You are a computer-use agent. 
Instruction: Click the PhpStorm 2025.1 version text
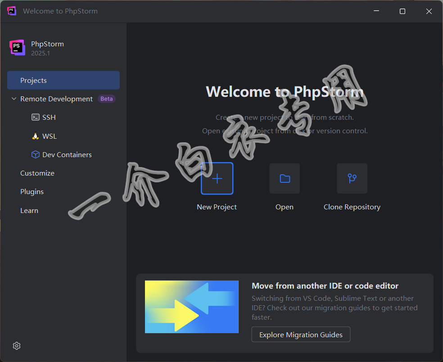(41, 54)
